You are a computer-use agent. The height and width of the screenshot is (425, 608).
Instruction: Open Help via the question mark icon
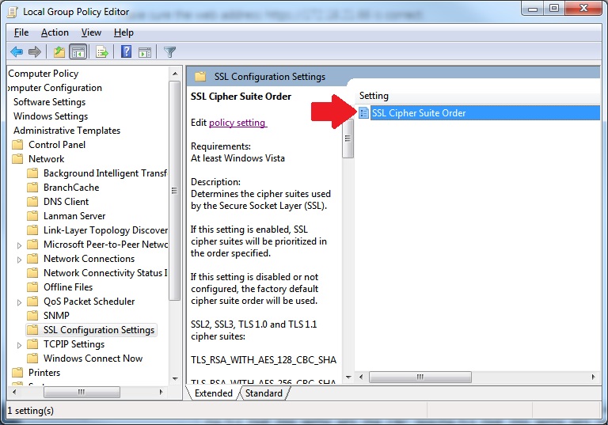(126, 52)
